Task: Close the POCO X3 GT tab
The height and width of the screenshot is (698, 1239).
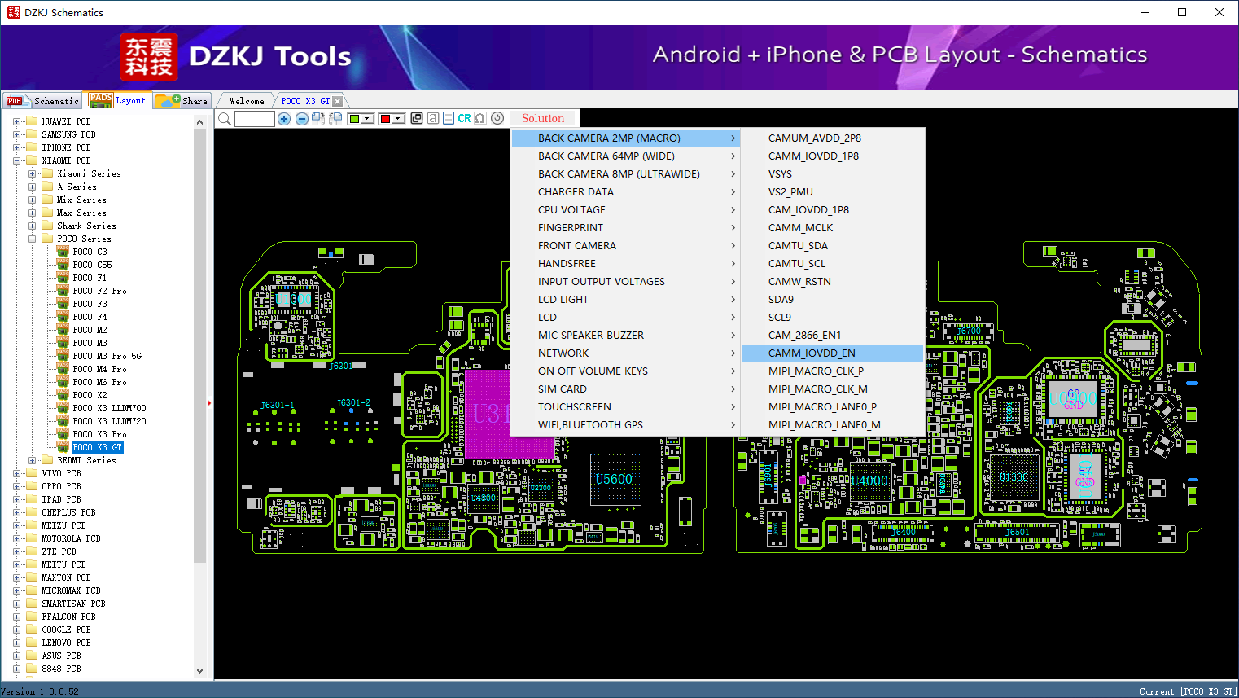Action: (x=338, y=102)
